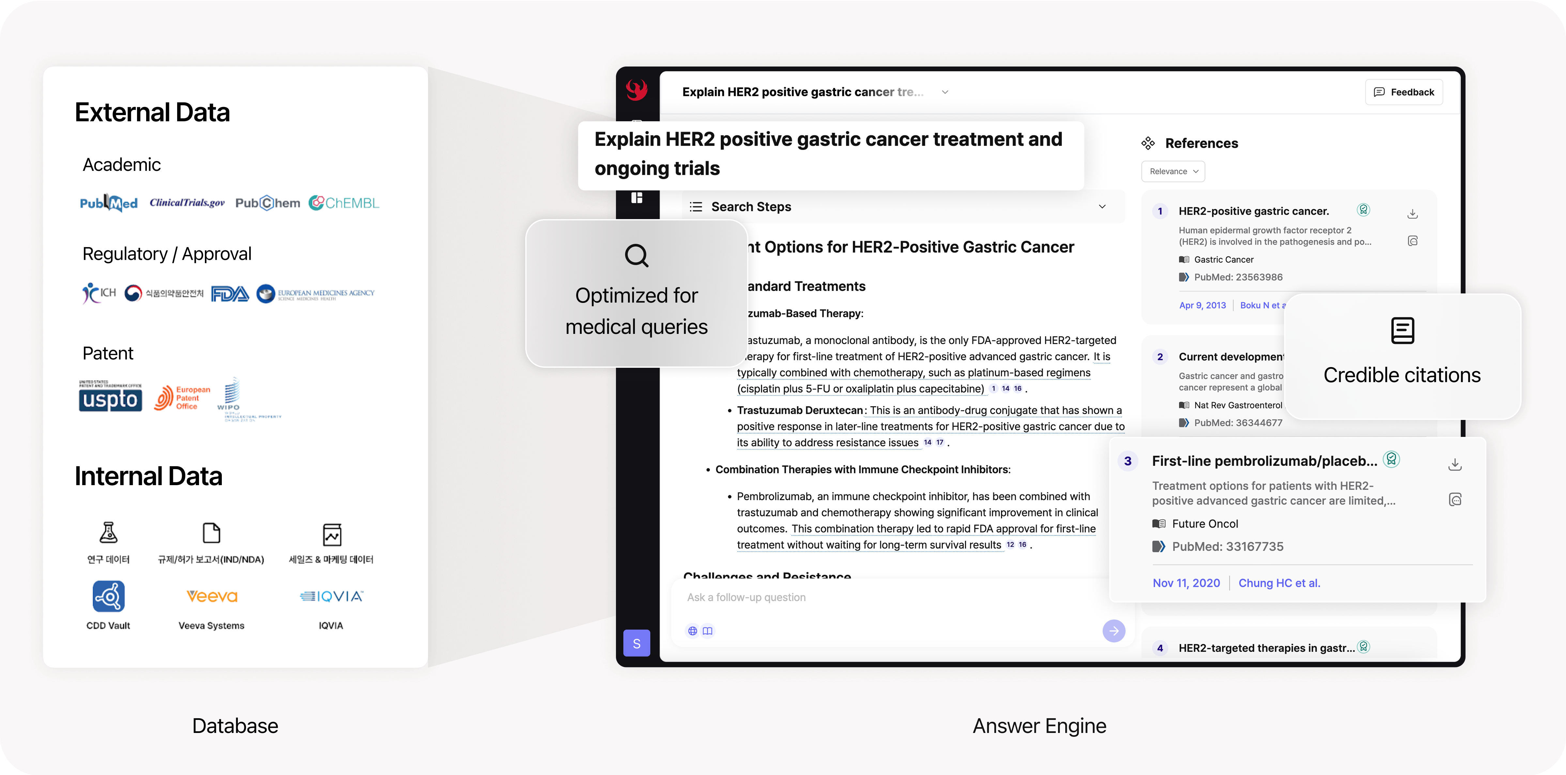
Task: Toggle the book source icon below follow-up field
Action: 708,631
